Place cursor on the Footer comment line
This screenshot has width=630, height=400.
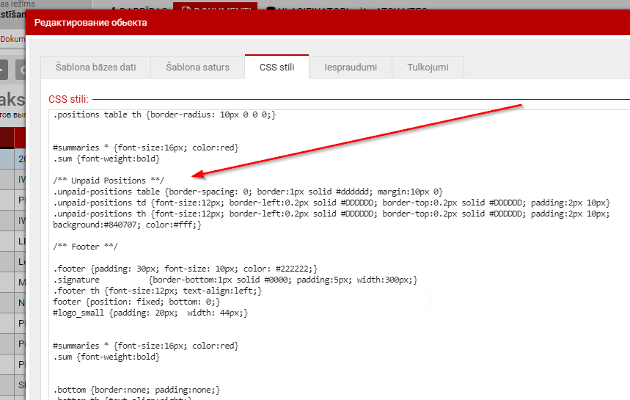pos(85,246)
